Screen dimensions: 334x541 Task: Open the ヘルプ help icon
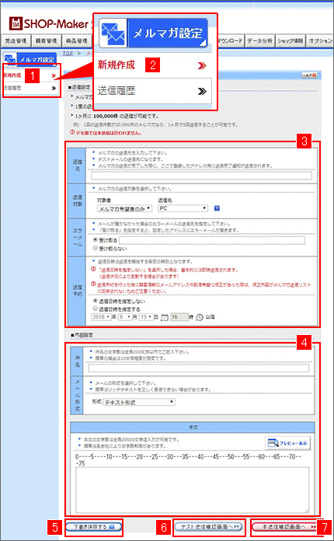[309, 75]
